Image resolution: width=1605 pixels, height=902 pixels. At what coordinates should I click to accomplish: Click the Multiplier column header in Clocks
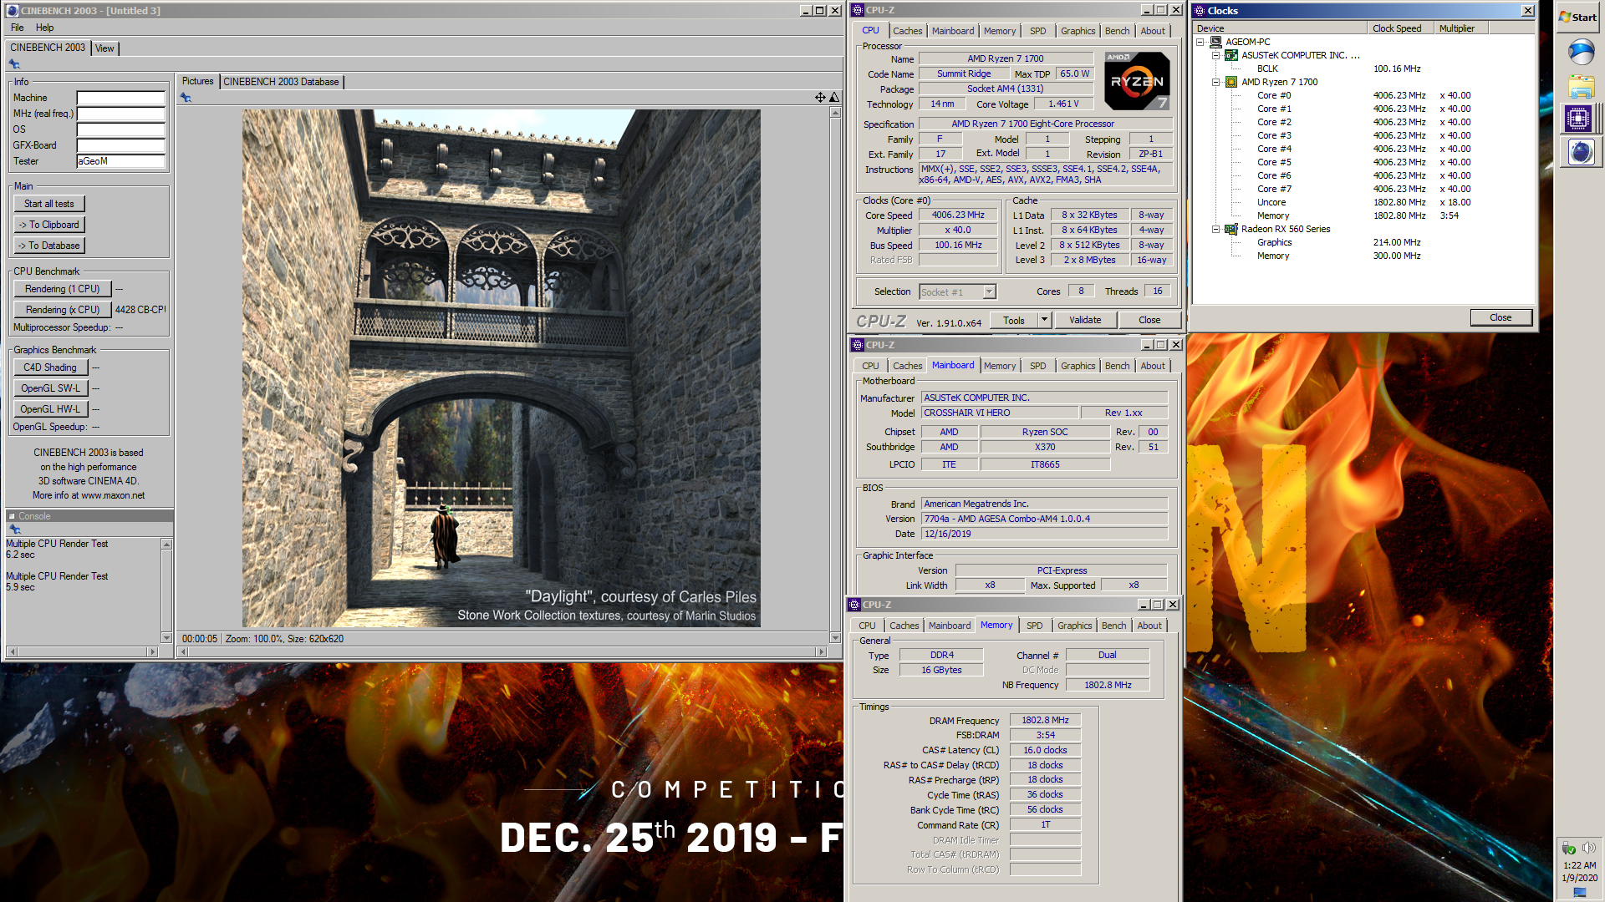click(x=1461, y=28)
